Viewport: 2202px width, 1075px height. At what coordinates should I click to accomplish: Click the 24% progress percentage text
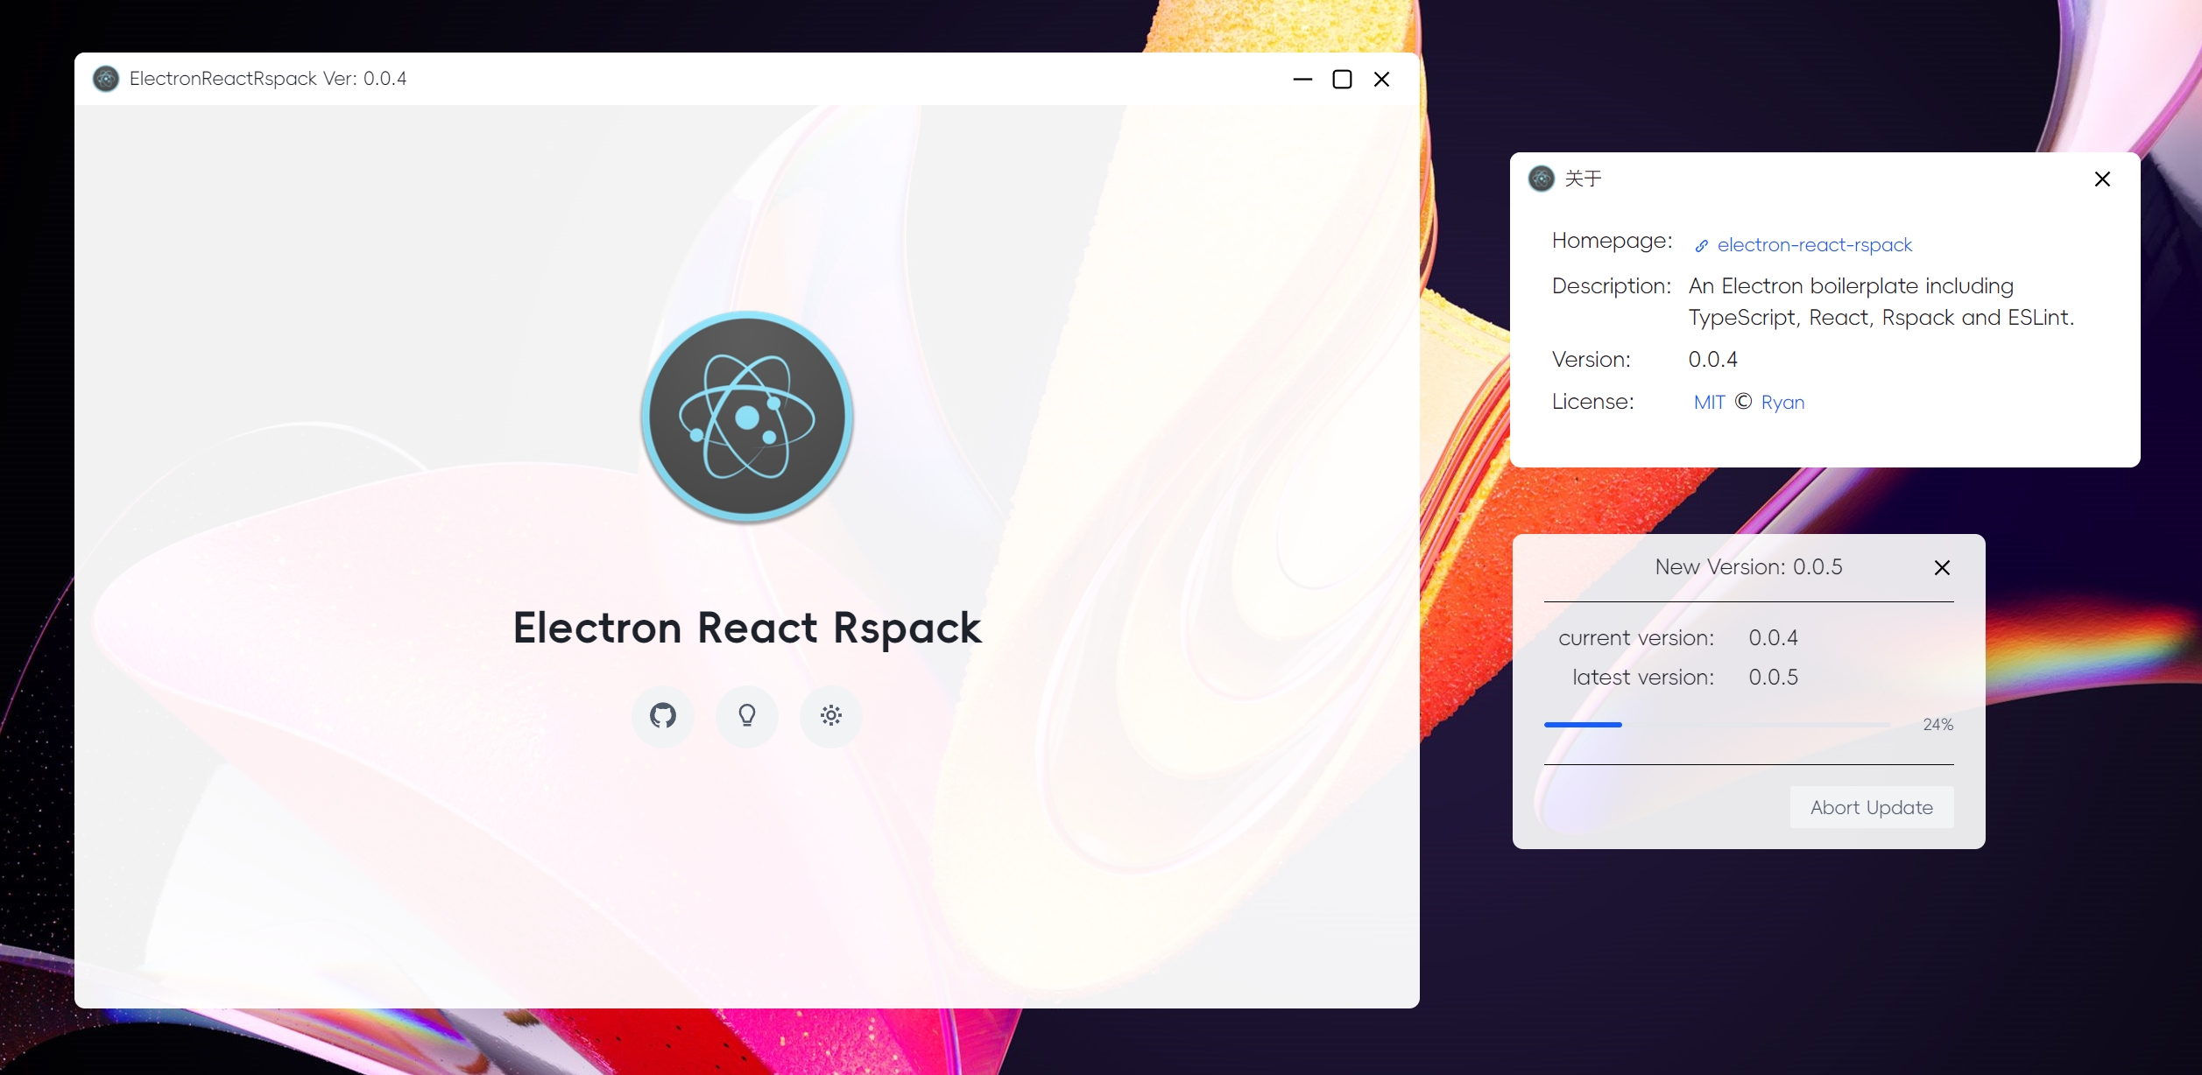pos(1937,725)
